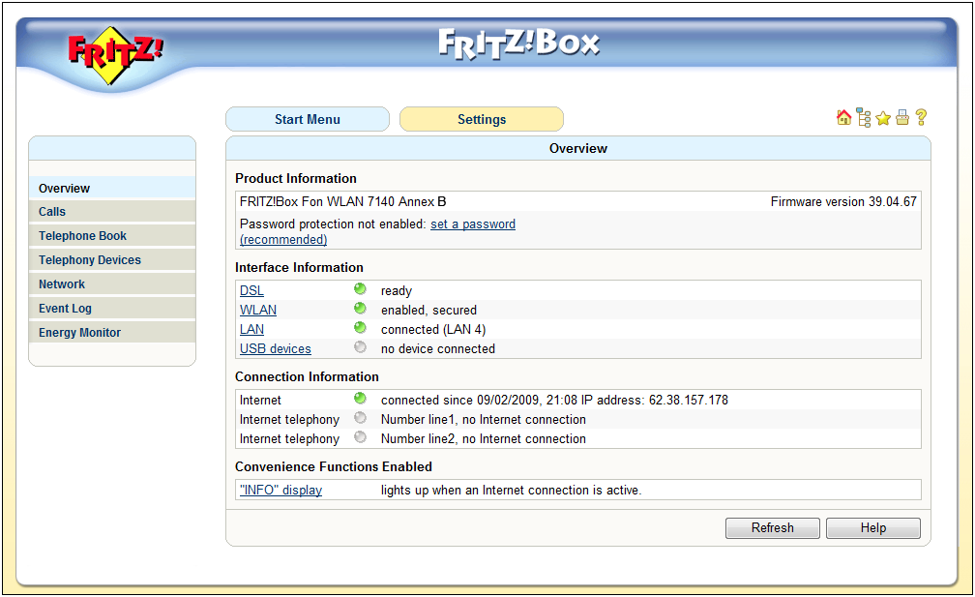
Task: Click green status indicator for Internet connection
Action: [360, 398]
